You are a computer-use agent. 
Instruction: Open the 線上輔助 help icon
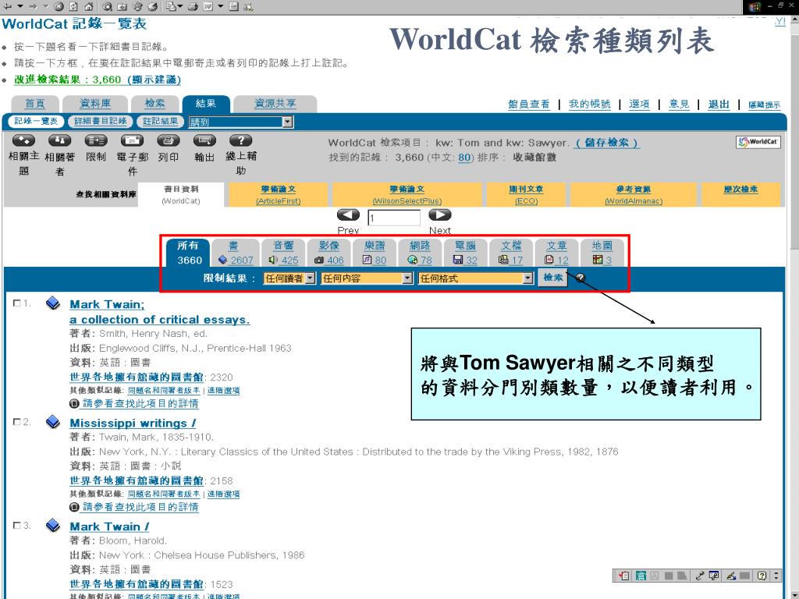[240, 140]
